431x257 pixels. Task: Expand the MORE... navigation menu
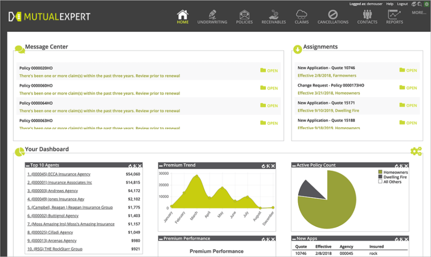pos(419,13)
